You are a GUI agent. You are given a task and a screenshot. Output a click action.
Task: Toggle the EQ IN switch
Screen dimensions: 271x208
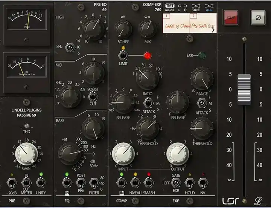click(67, 182)
